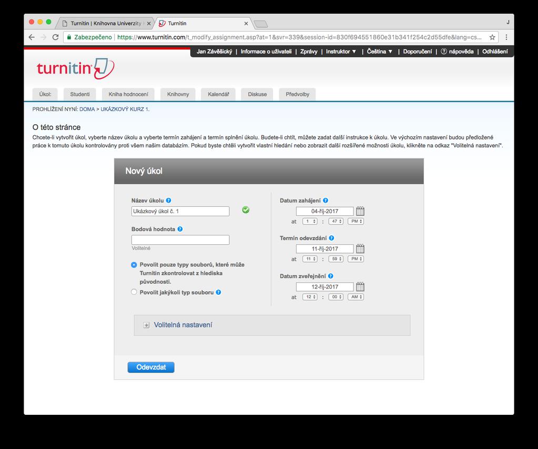Change the due minute dropdown showing 59
538x449 pixels.
(x=336, y=258)
